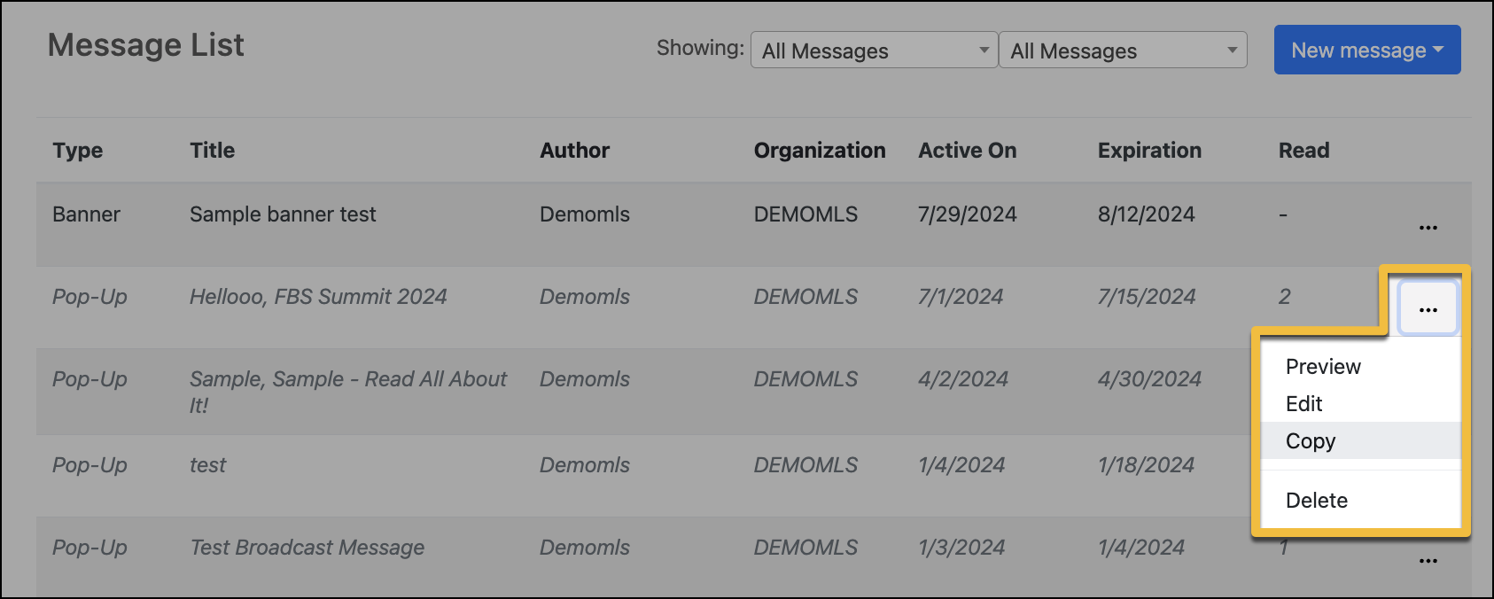Click the 4/2/2024 active date
The image size is (1494, 599).
coord(963,379)
